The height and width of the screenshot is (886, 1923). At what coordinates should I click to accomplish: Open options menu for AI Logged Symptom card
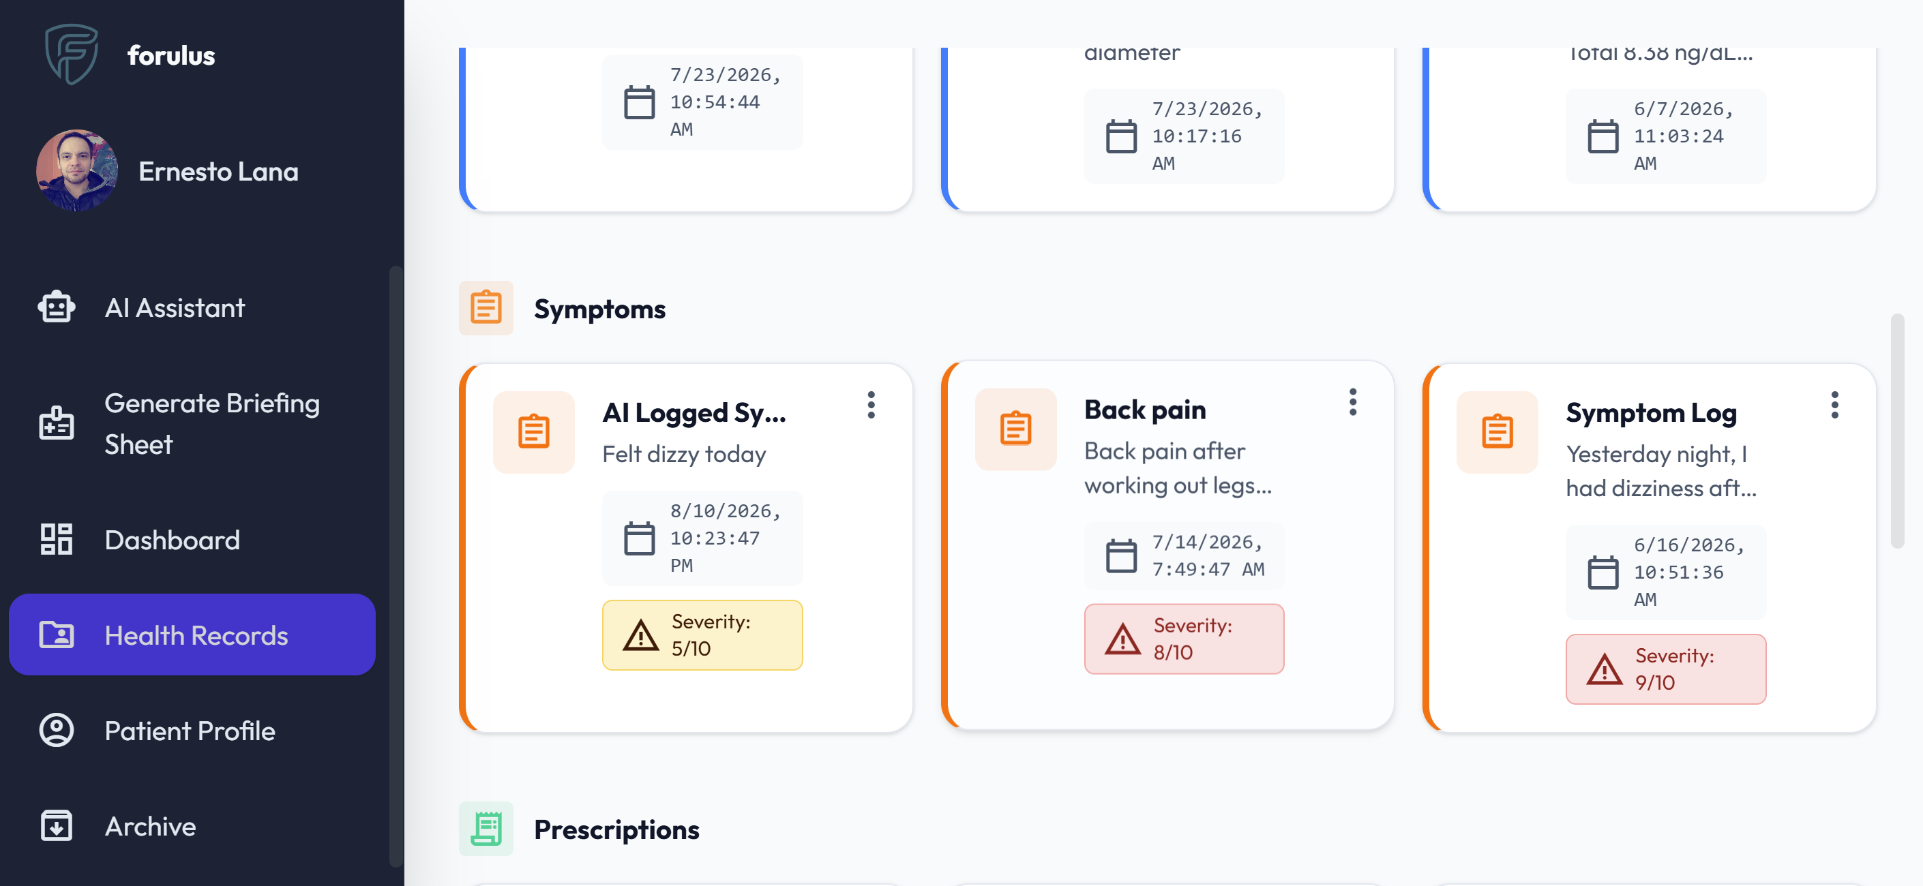(871, 405)
